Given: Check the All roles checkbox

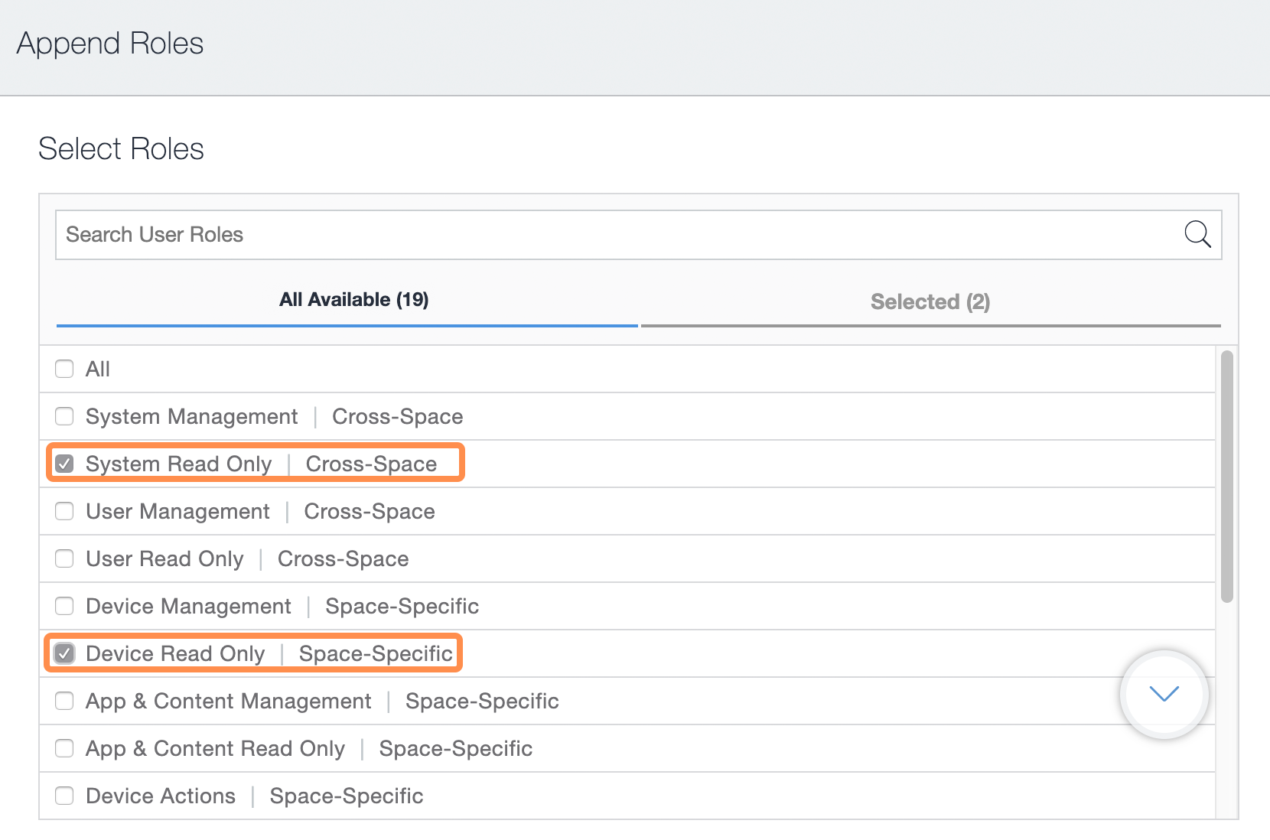Looking at the screenshot, I should point(63,369).
